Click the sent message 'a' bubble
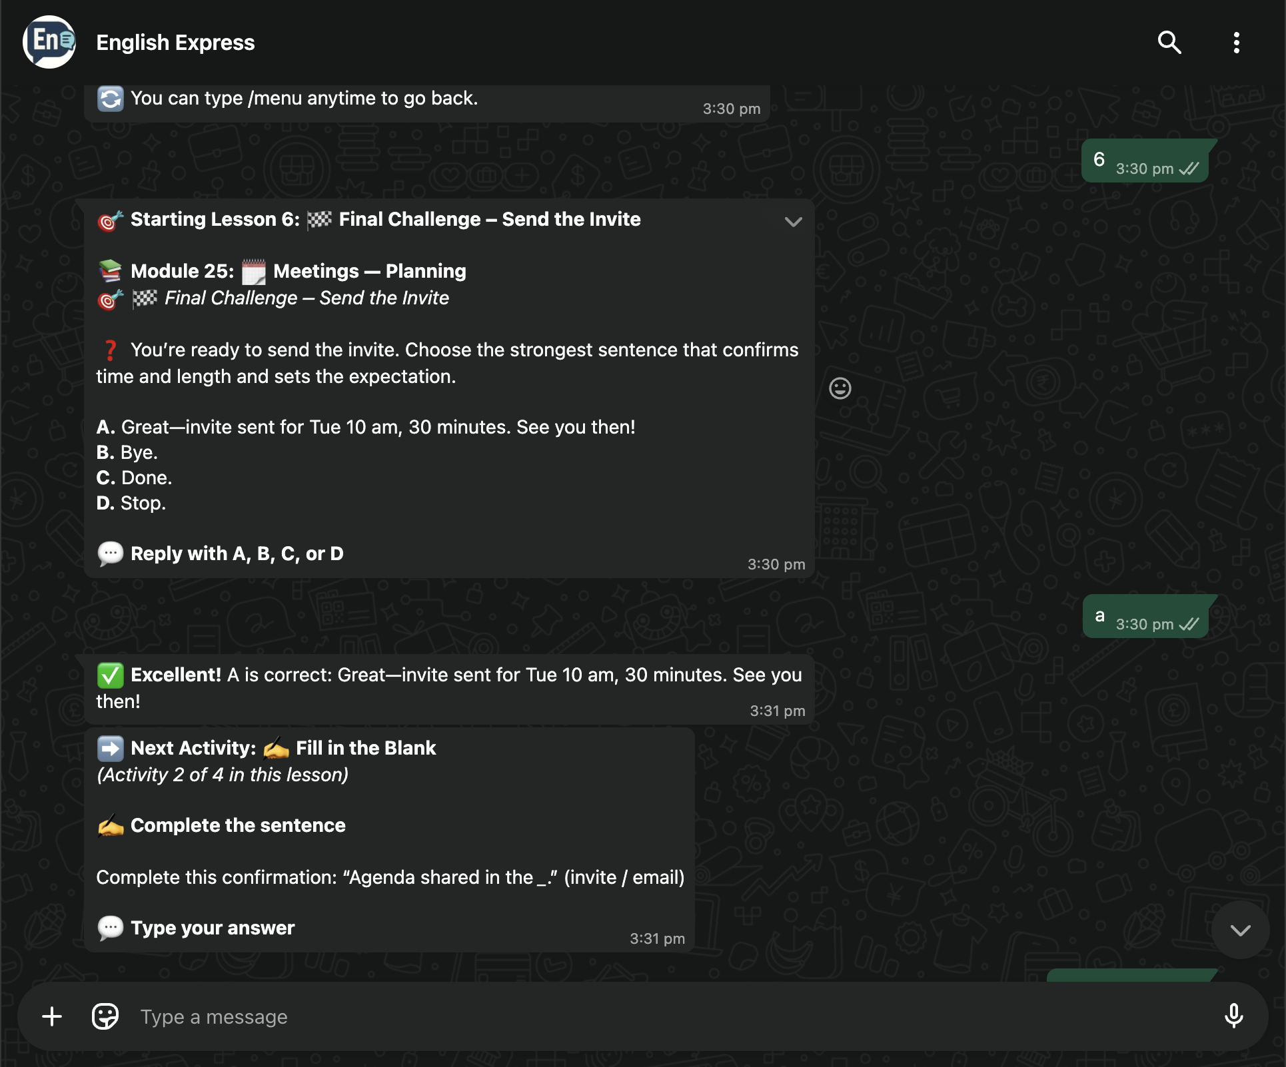This screenshot has height=1067, width=1286. coord(1144,616)
